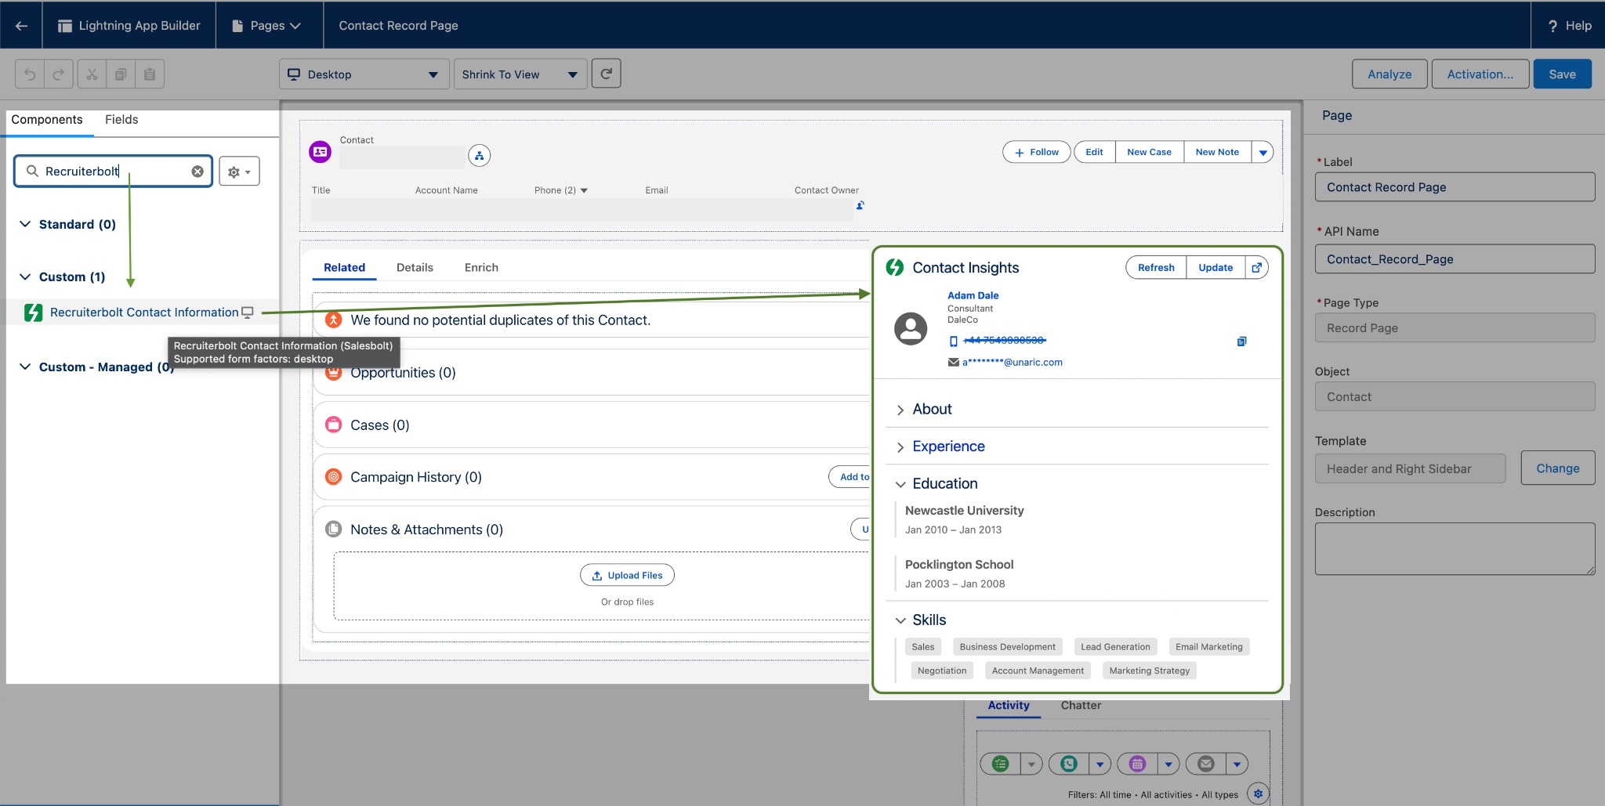Open the Help menu
Screen dimensions: 1605x806
tap(1569, 26)
